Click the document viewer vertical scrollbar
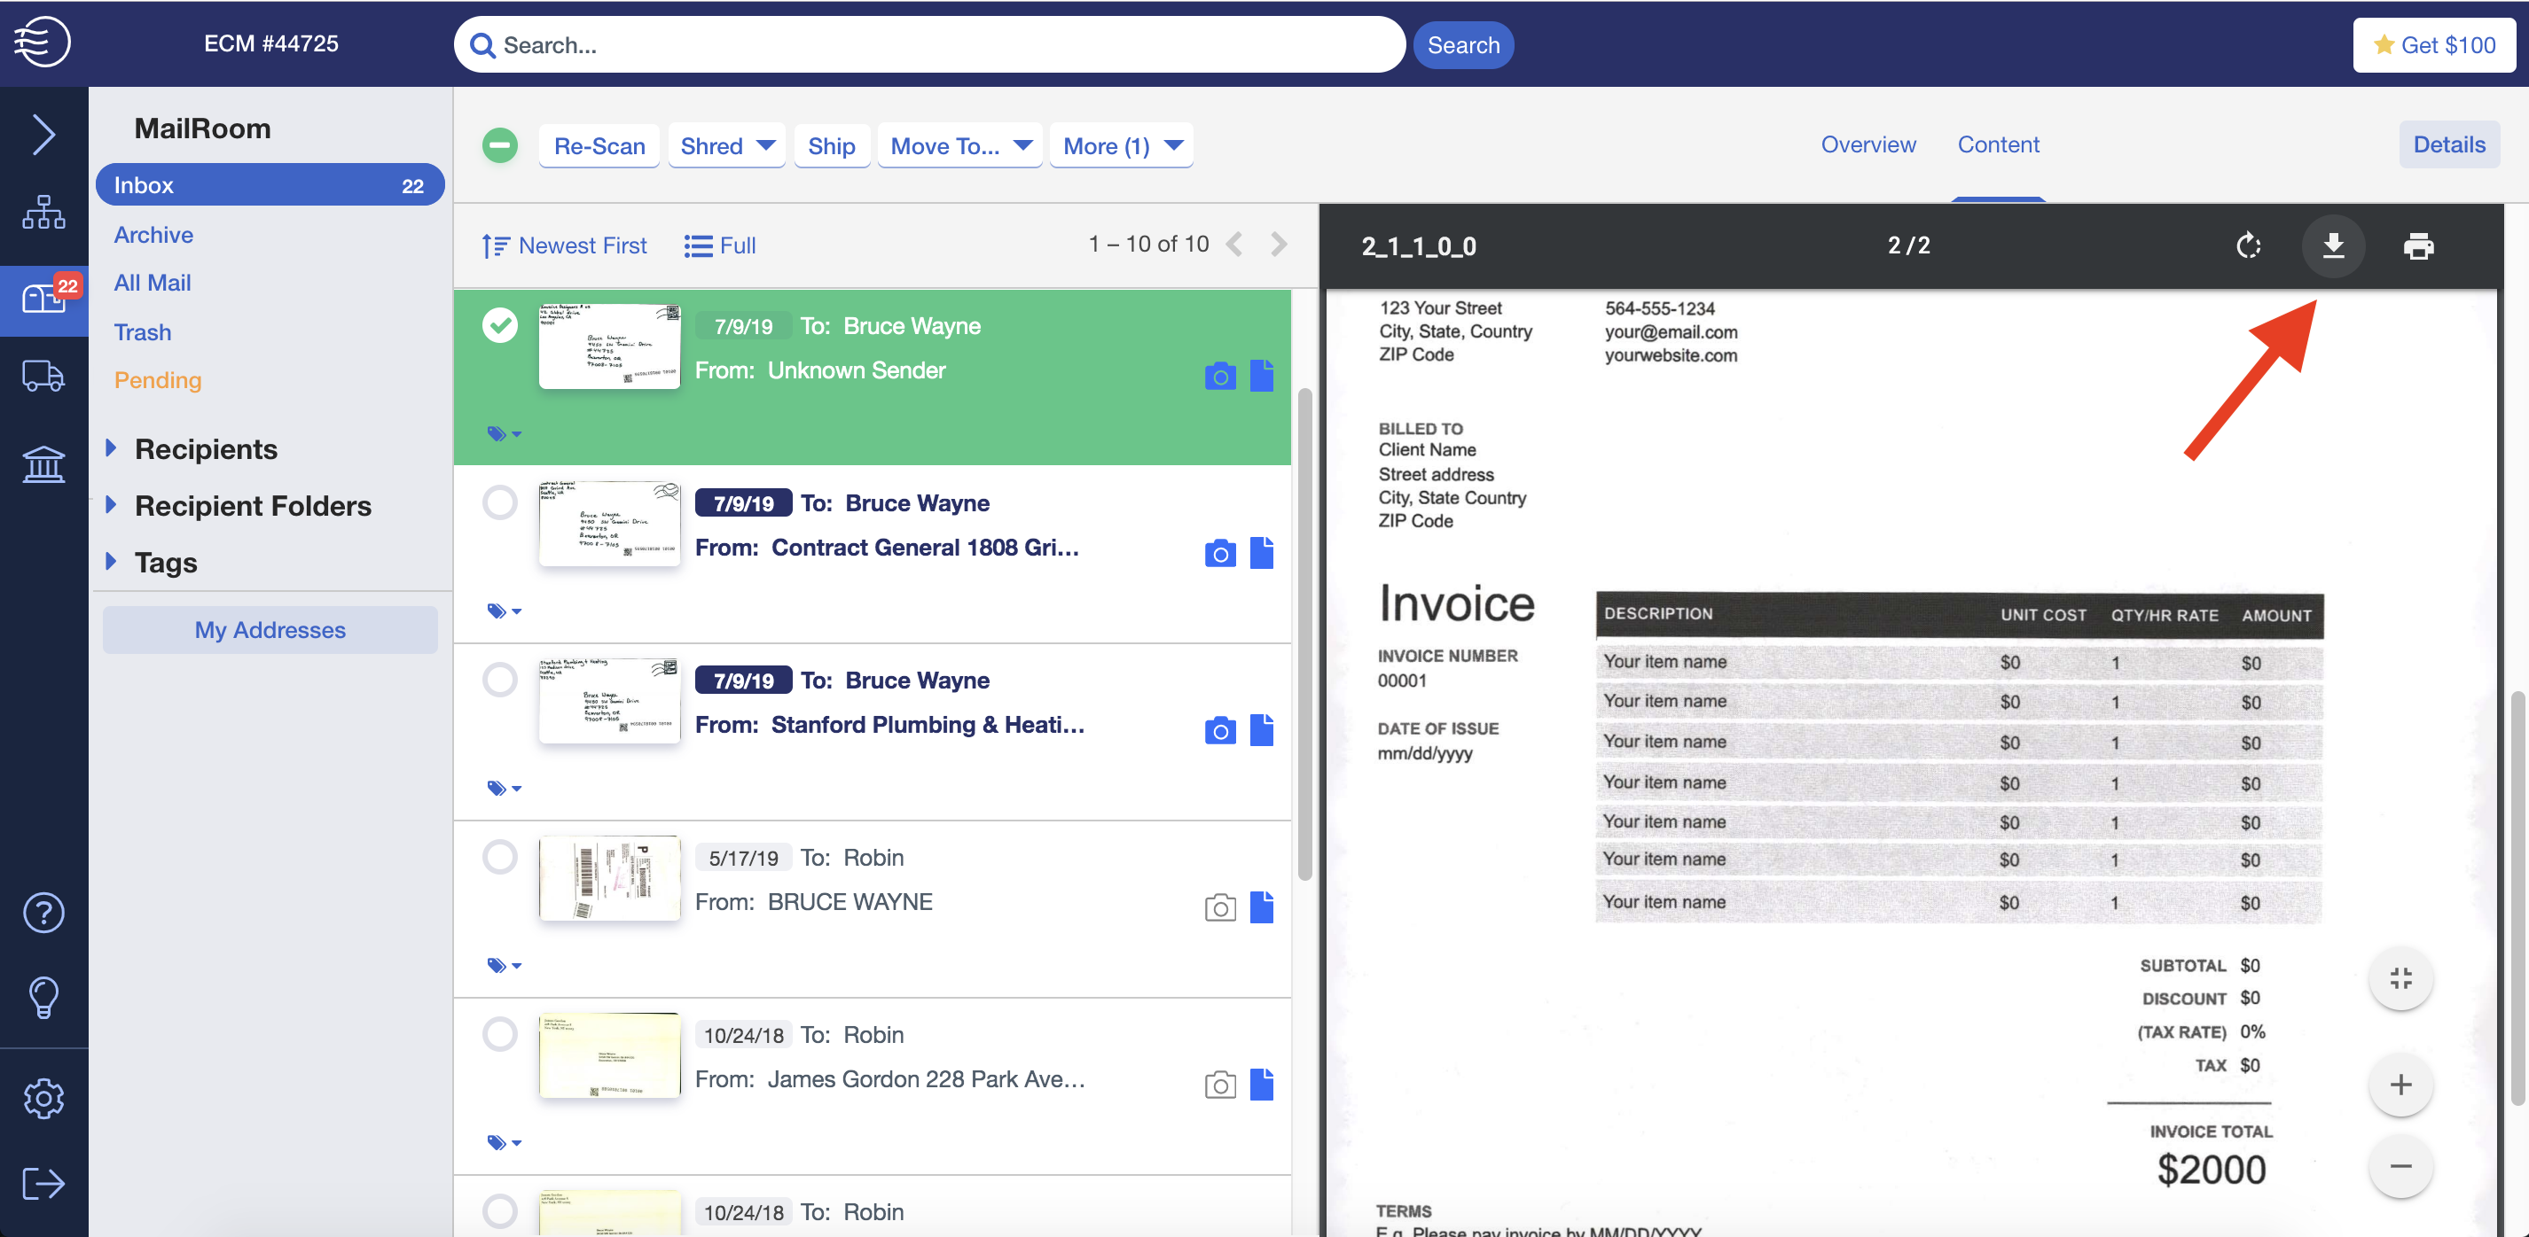Screen dimensions: 2529x1237 coord(2517,899)
